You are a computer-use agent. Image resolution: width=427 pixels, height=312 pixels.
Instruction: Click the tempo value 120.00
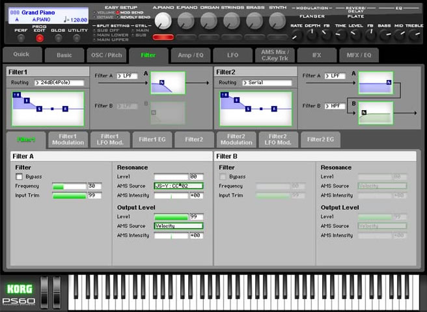78,20
